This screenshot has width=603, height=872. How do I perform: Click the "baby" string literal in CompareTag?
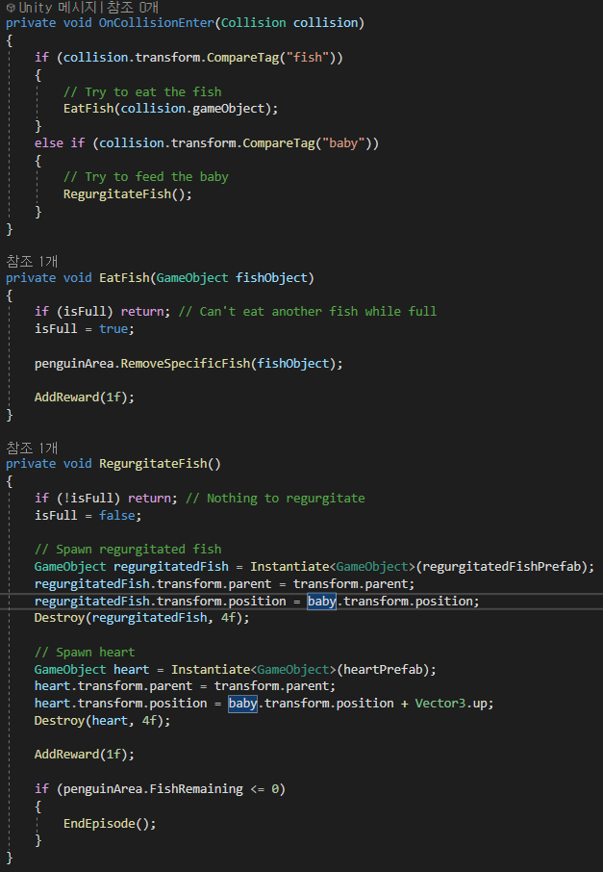point(343,142)
